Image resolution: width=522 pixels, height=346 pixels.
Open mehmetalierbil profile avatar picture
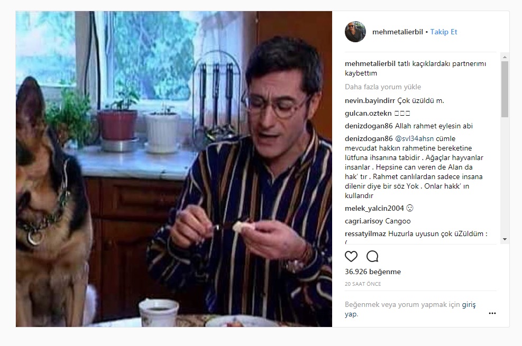coord(355,32)
